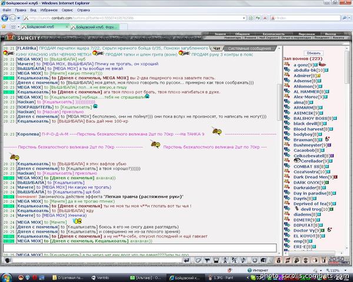Click the standing figure icon in chat toolbar

pos(225,261)
